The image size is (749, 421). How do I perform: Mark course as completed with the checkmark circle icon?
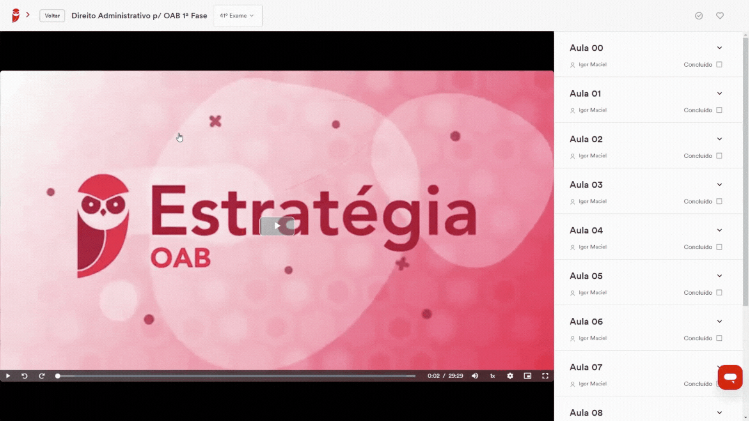699,16
